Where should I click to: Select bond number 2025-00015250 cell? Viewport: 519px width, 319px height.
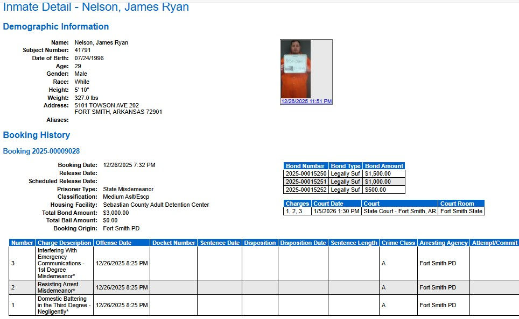[306, 173]
